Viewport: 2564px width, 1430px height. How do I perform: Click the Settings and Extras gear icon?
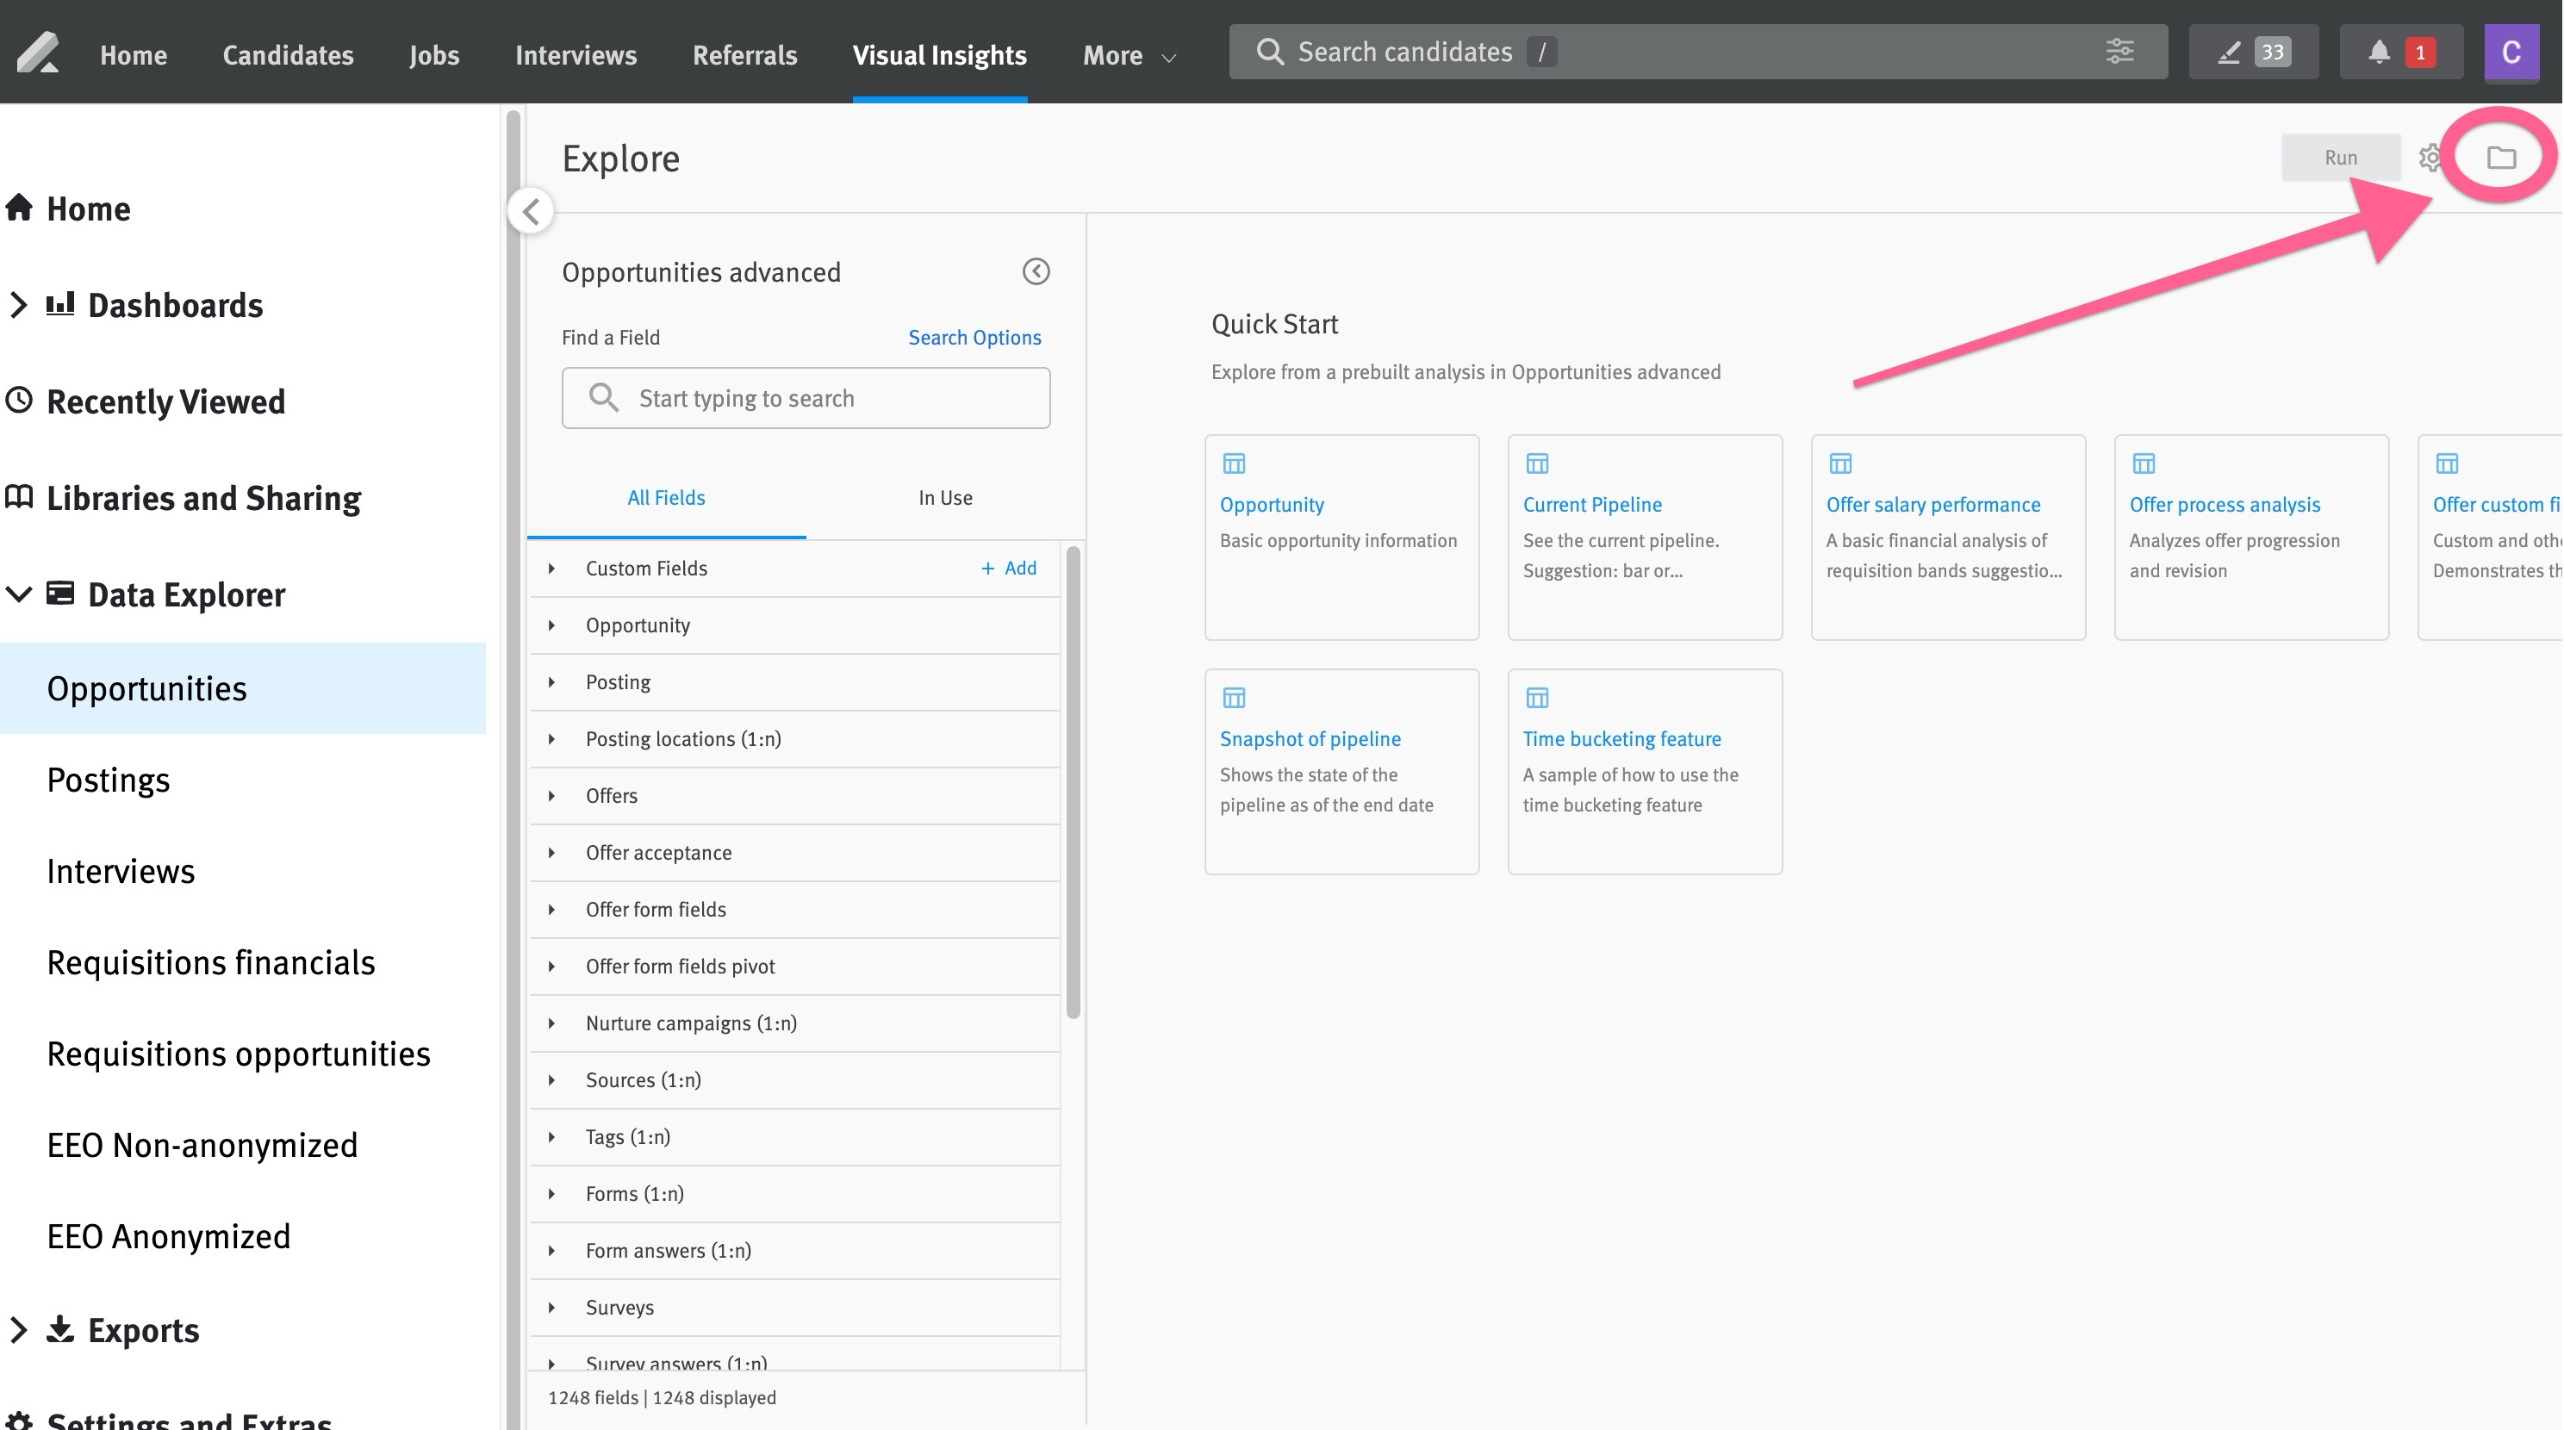pyautogui.click(x=19, y=1421)
